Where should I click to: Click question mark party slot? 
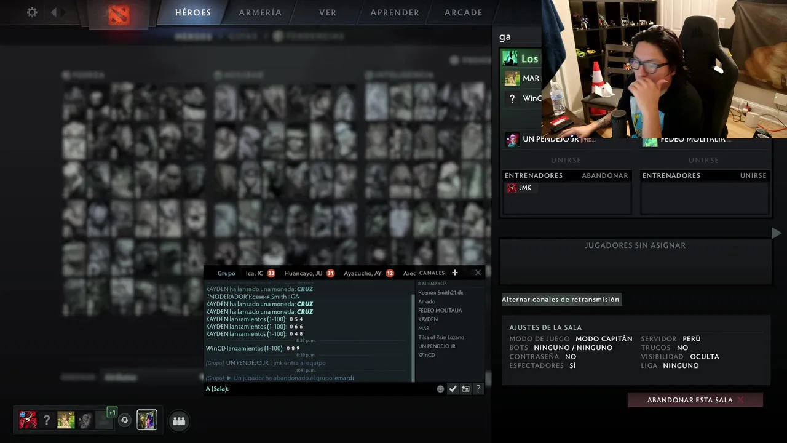[47, 420]
